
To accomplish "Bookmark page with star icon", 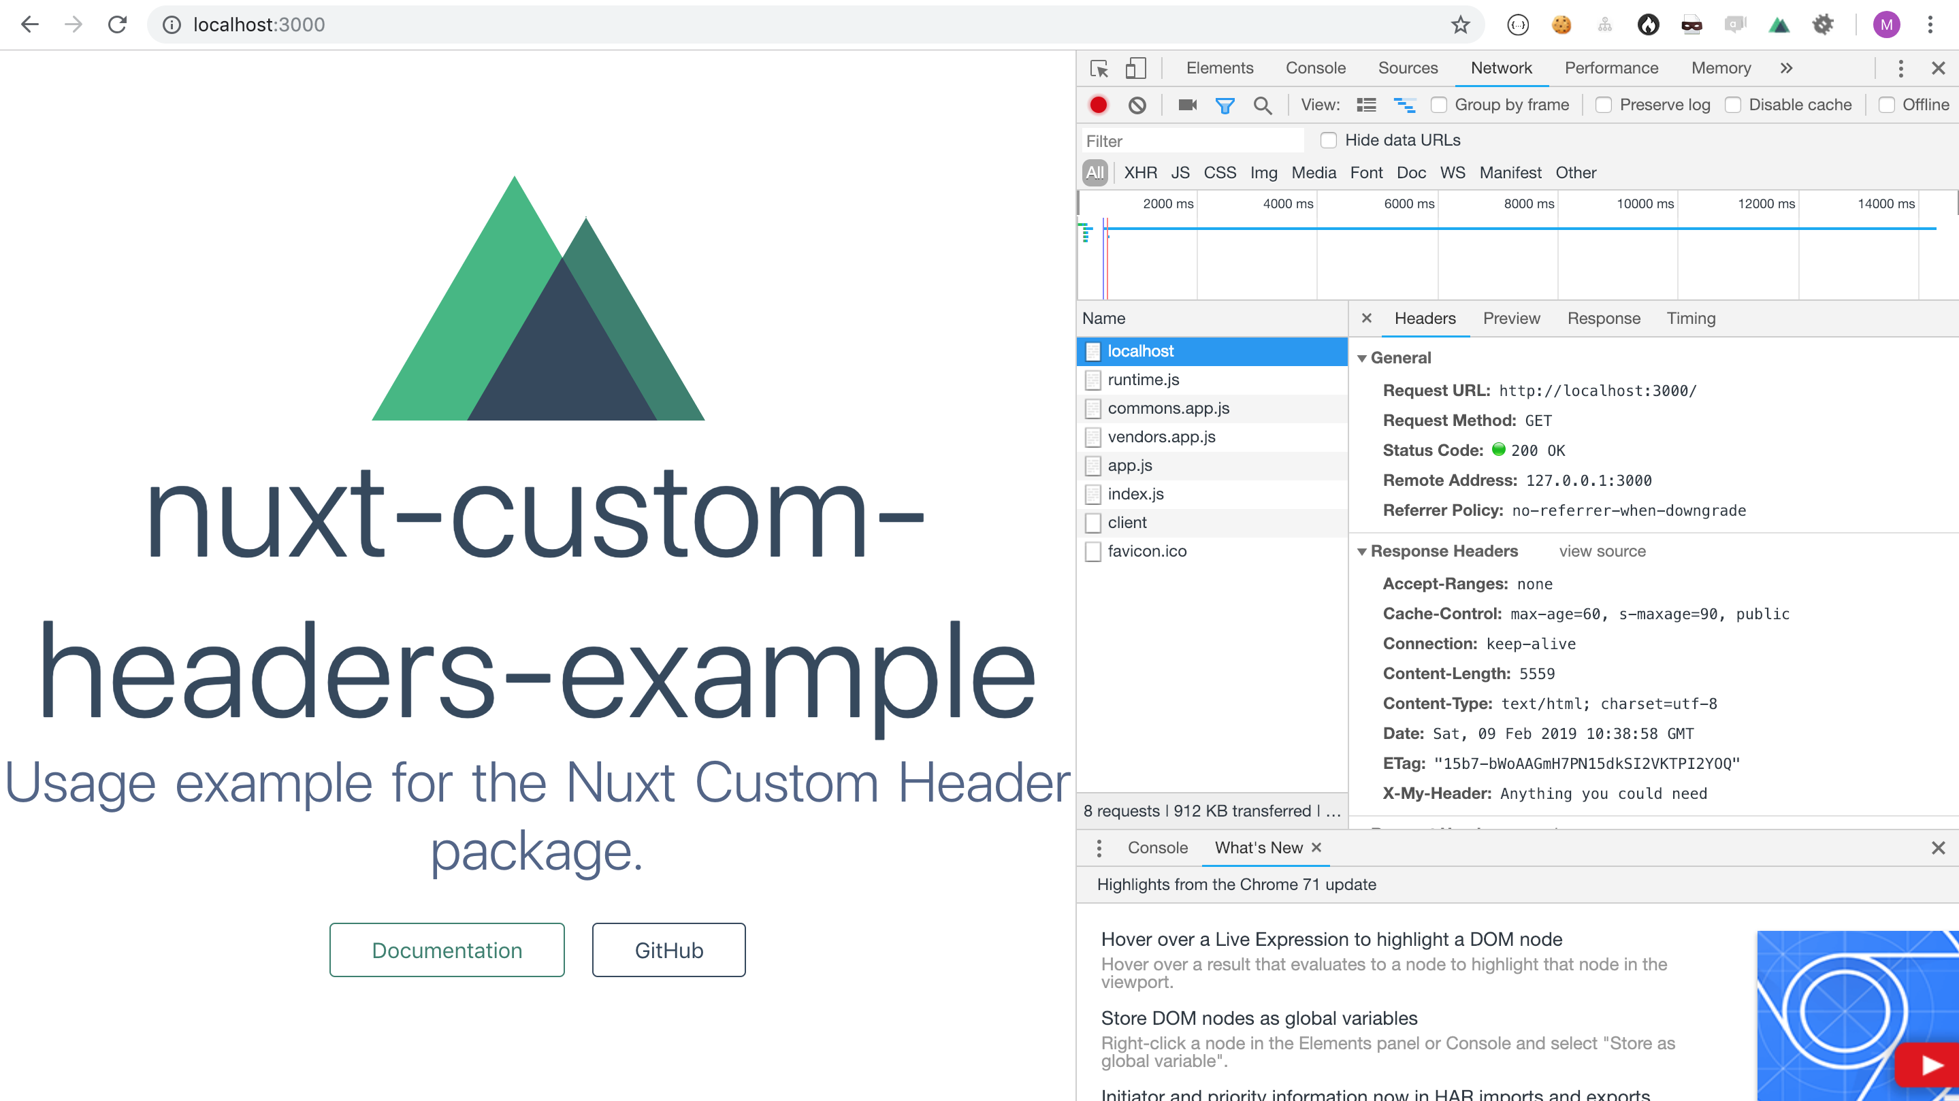I will tap(1460, 25).
